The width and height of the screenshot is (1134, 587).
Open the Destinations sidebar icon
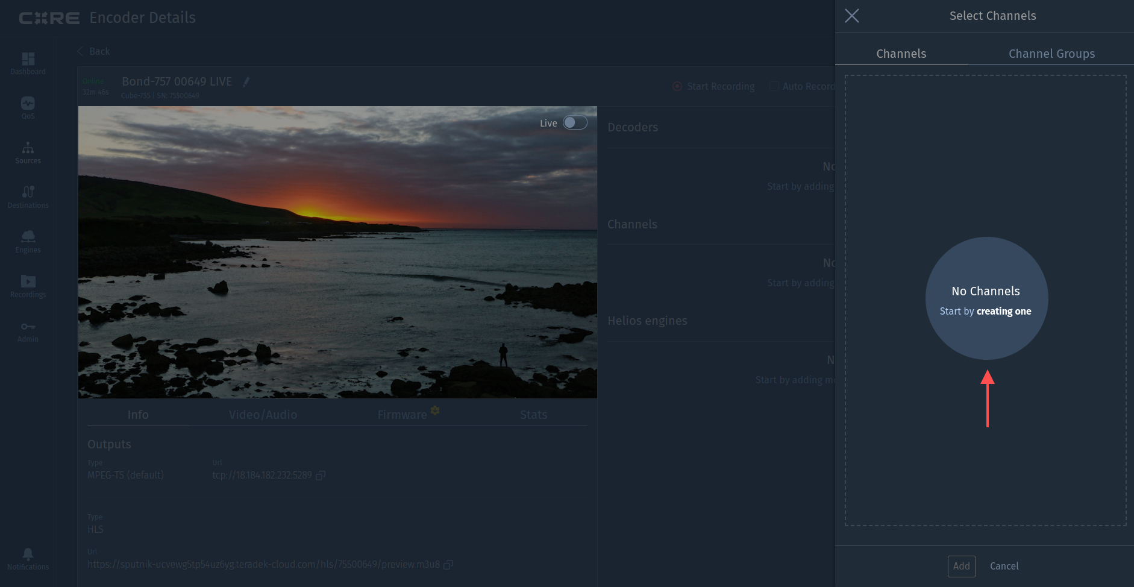[x=28, y=193]
